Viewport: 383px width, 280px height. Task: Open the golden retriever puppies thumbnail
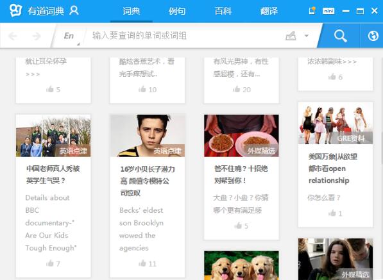pyautogui.click(x=242, y=265)
